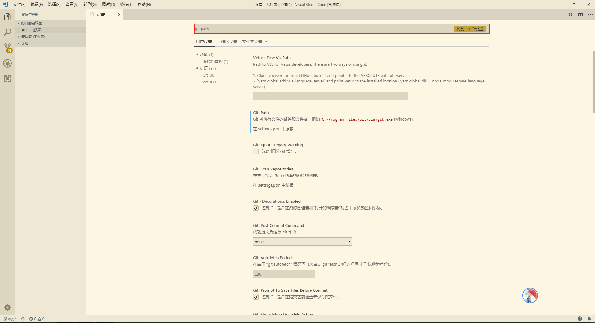Toggle Prompt To Save Files Before Commit checkbox
Screen dimensions: 595x323
click(x=256, y=297)
